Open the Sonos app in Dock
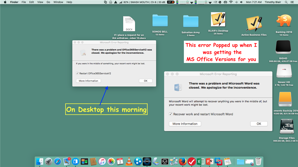 [147, 161]
